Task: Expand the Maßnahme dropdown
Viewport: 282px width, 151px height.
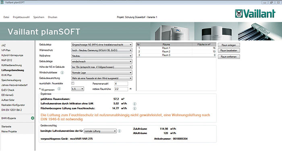Action: click(x=102, y=56)
